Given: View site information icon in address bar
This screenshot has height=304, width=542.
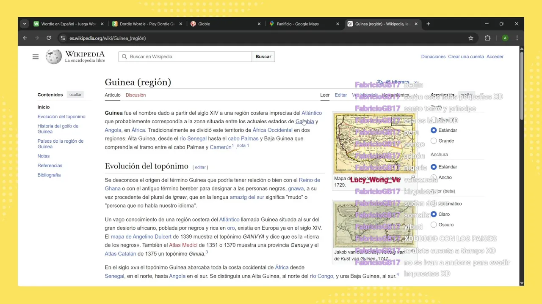Looking at the screenshot, I should 63,38.
